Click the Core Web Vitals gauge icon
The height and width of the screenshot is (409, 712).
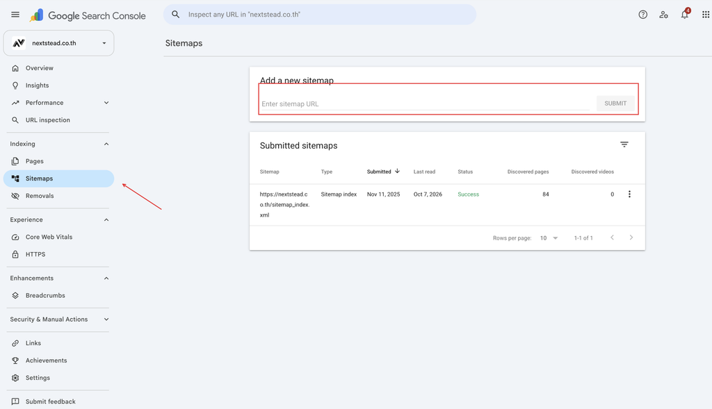(x=15, y=237)
